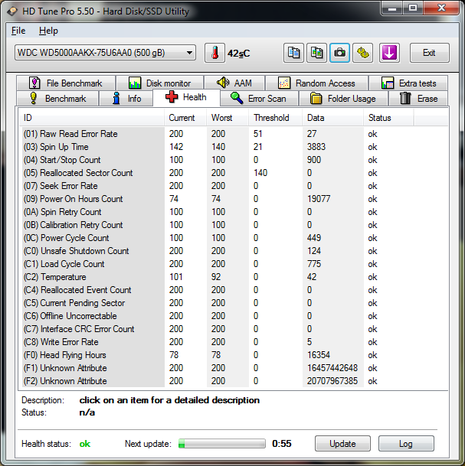Click the Update button
The width and height of the screenshot is (465, 466).
click(x=342, y=443)
